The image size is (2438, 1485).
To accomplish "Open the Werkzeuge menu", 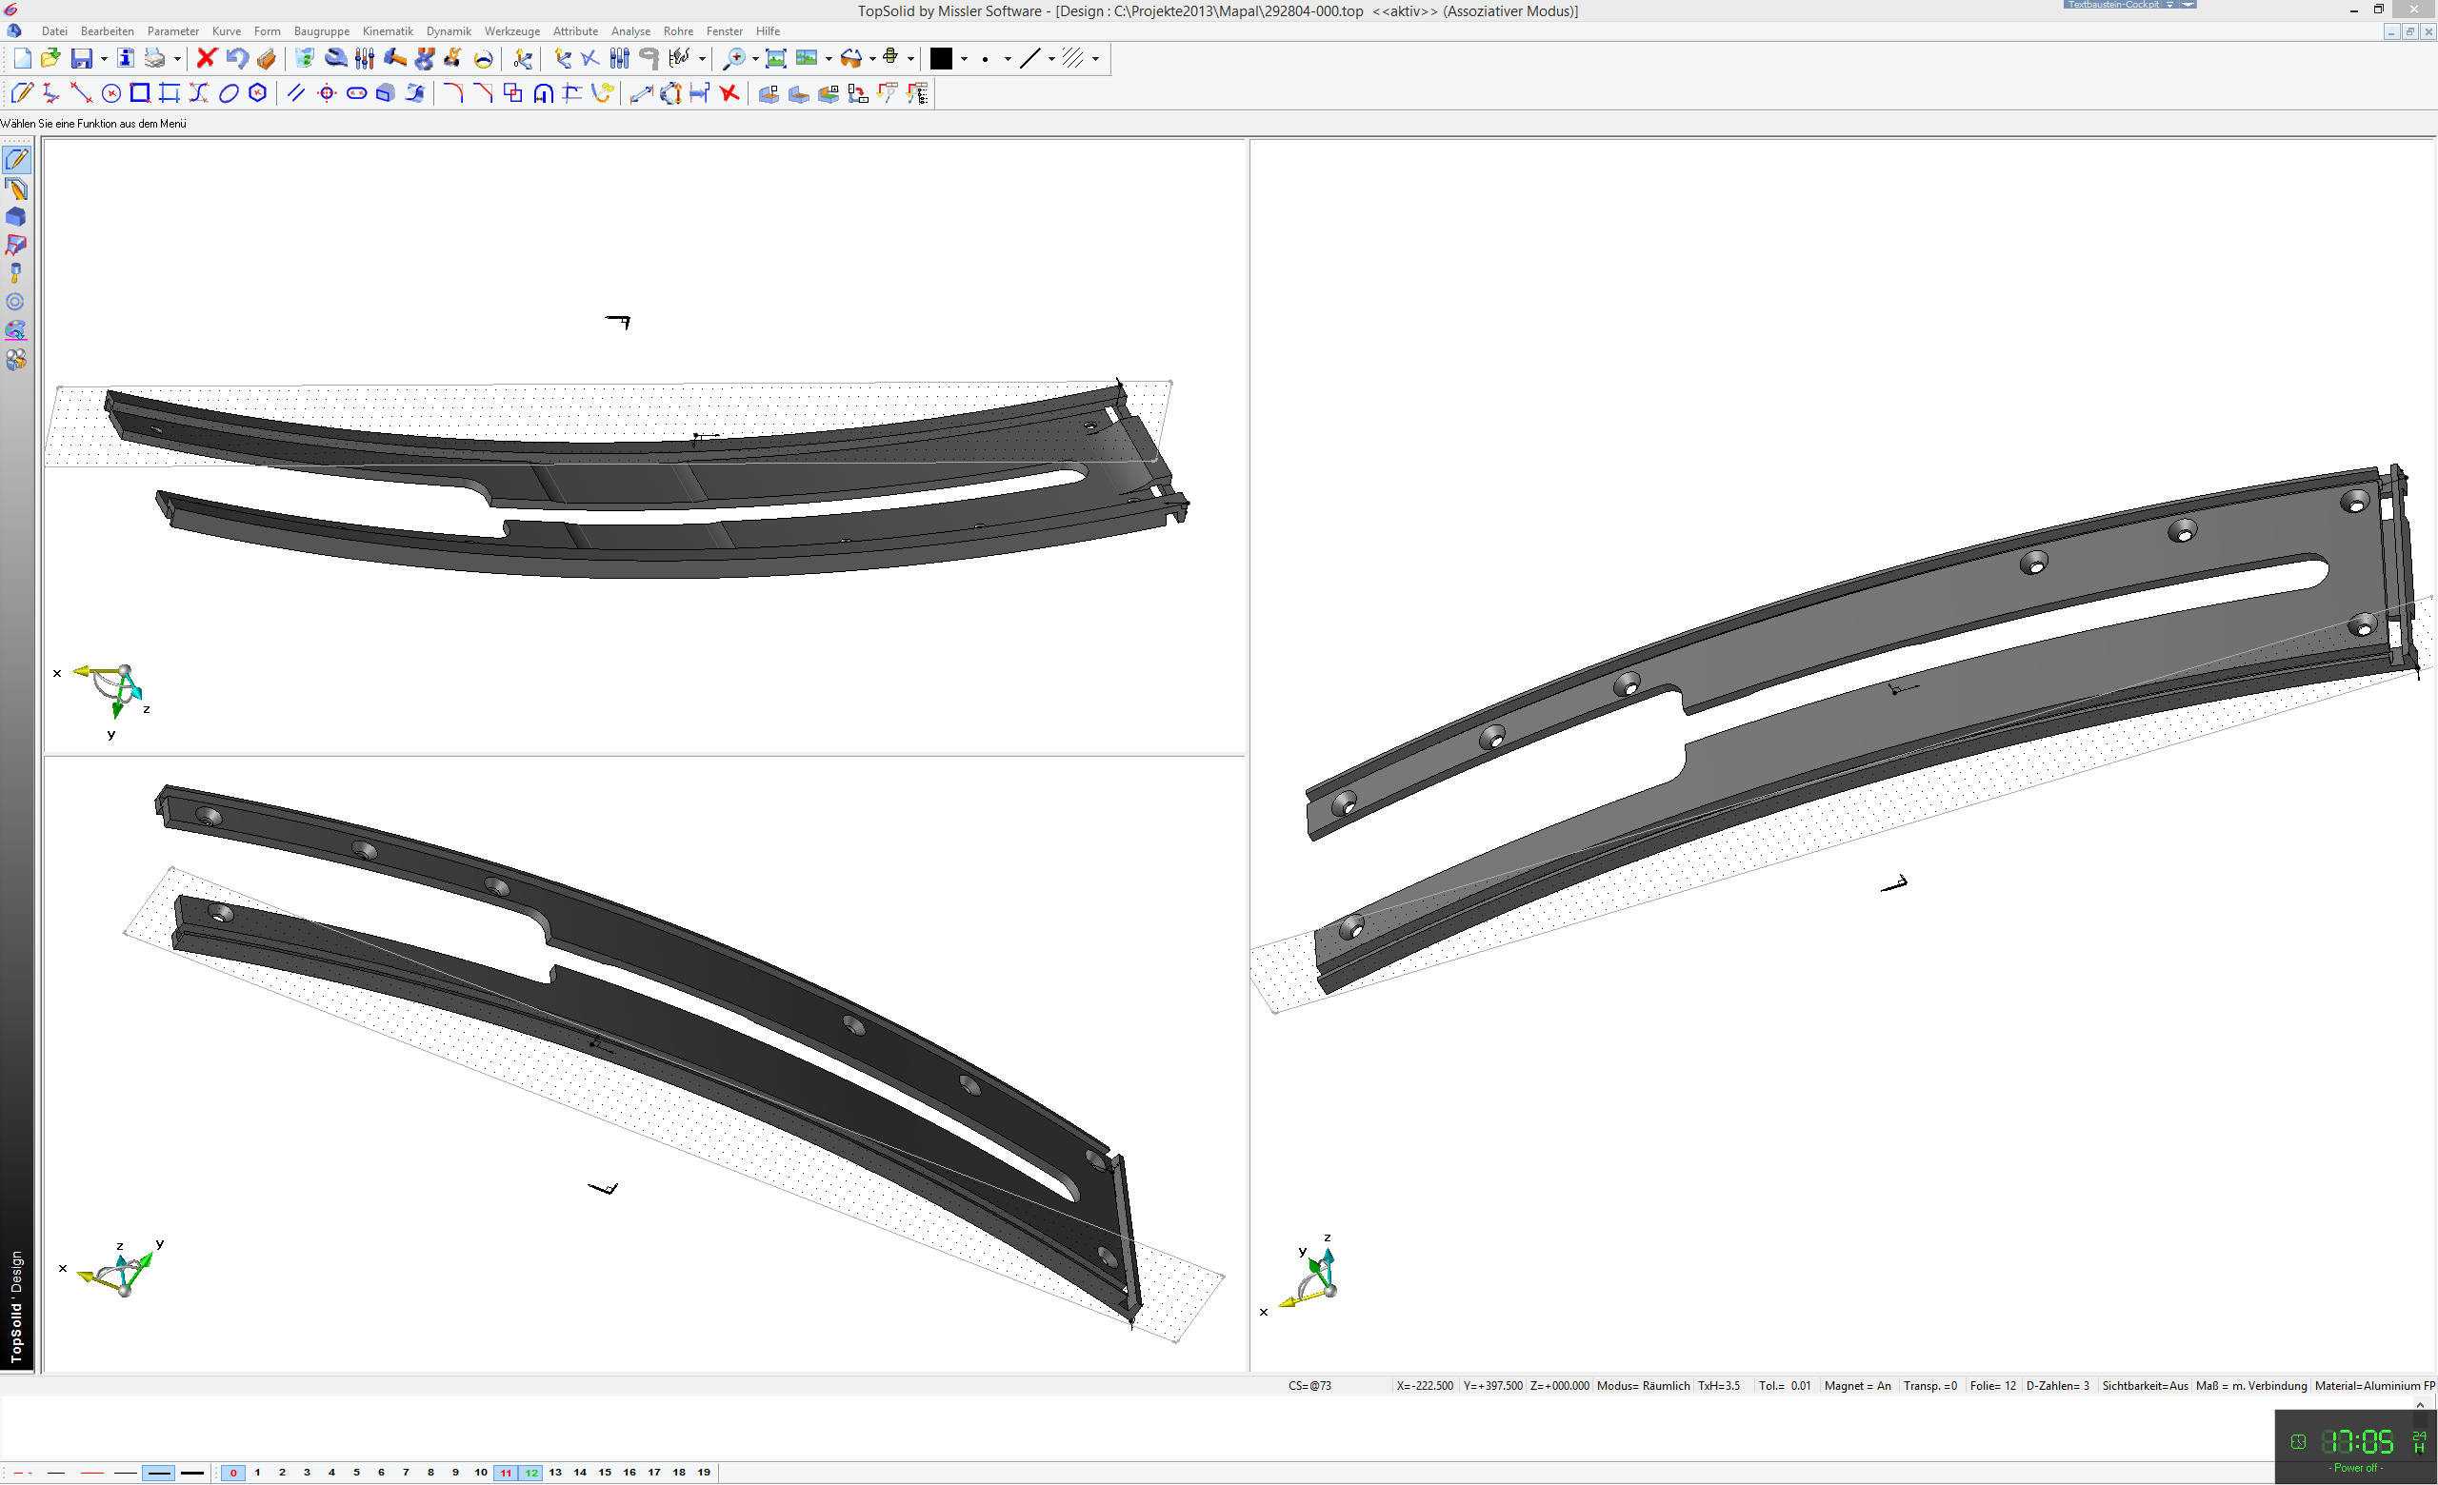I will point(511,31).
